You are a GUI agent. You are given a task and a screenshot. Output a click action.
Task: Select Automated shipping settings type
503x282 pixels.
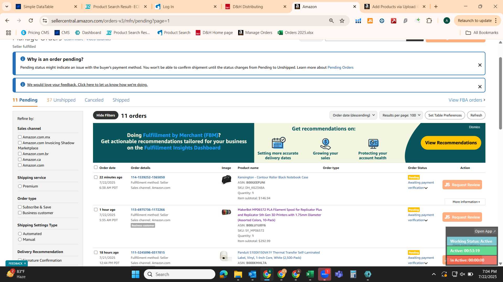tap(20, 234)
